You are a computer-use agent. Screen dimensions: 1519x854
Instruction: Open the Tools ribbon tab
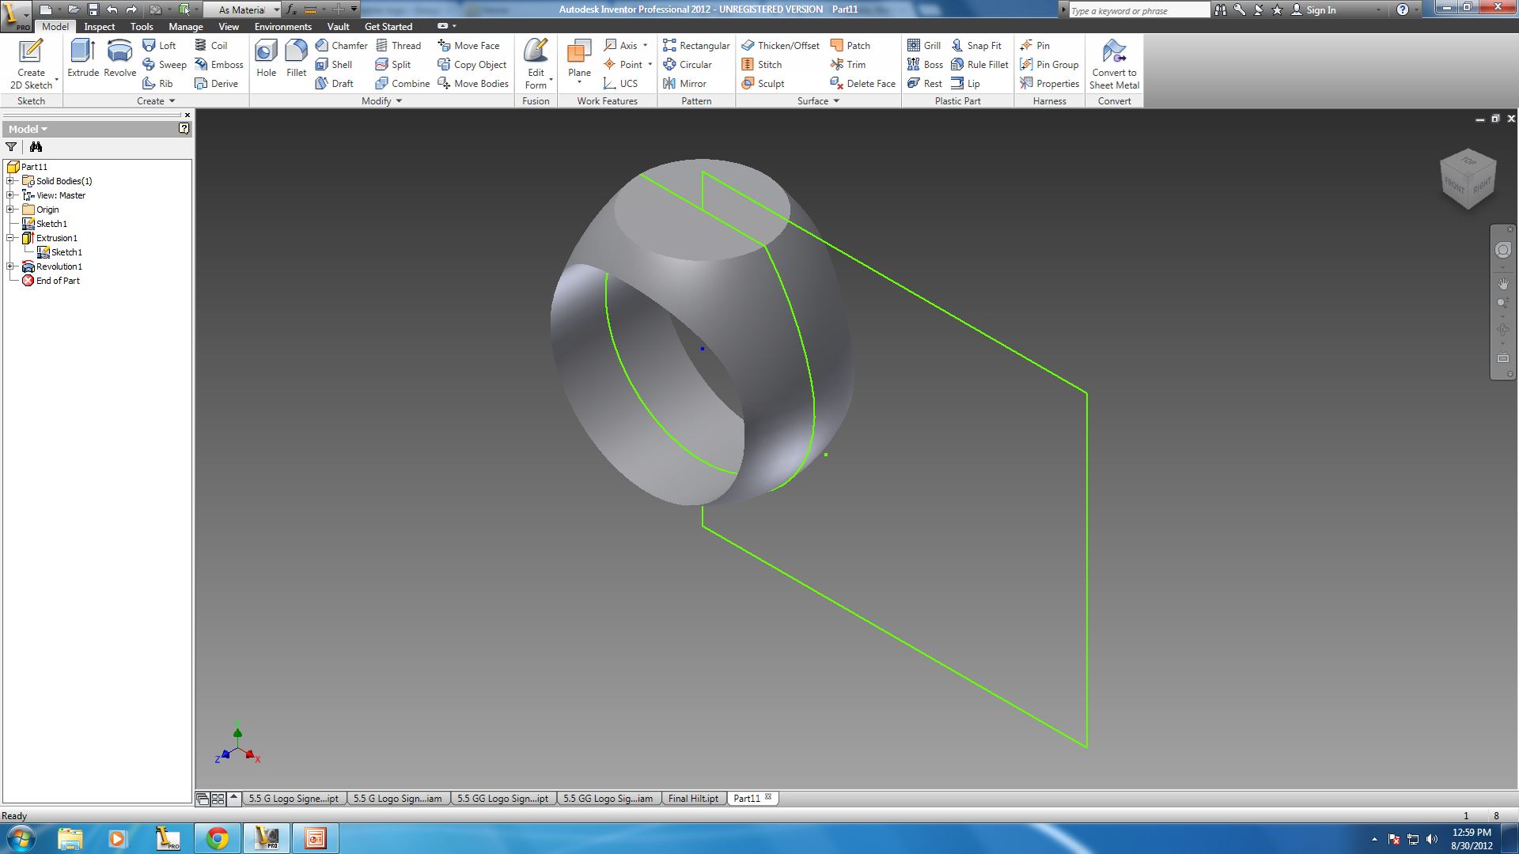pyautogui.click(x=142, y=27)
